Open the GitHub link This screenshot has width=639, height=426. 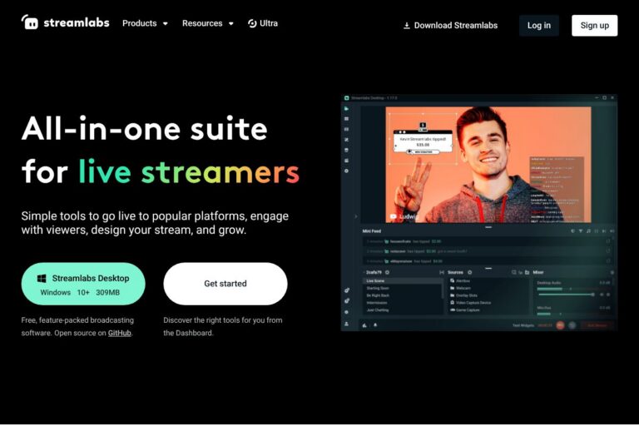point(120,333)
